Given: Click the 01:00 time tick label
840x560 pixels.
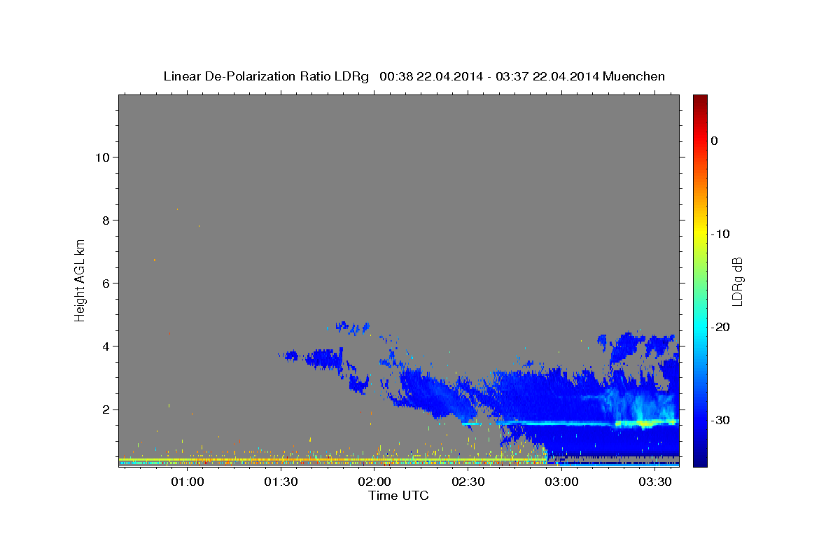Looking at the screenshot, I should (188, 482).
